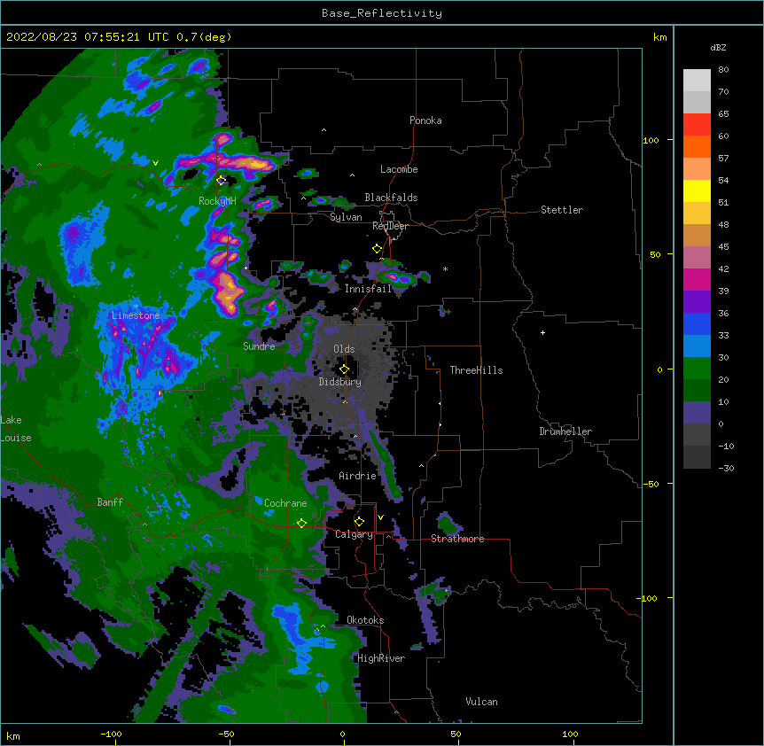Image resolution: width=764 pixels, height=746 pixels.
Task: Select the dark green 10-20 dBZ legend swatch
Action: [697, 391]
